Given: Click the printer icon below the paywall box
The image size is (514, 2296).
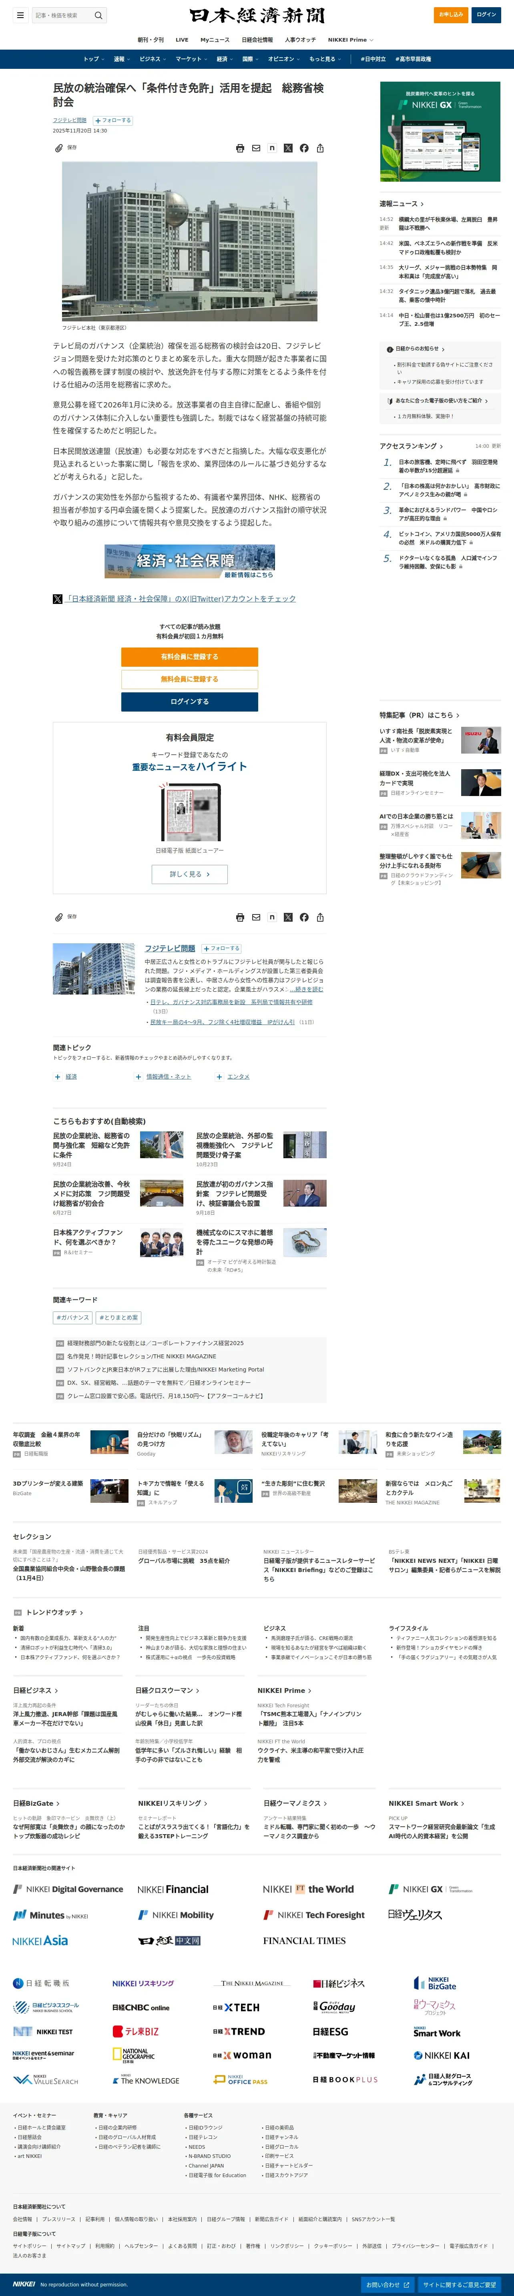Looking at the screenshot, I should [x=240, y=917].
